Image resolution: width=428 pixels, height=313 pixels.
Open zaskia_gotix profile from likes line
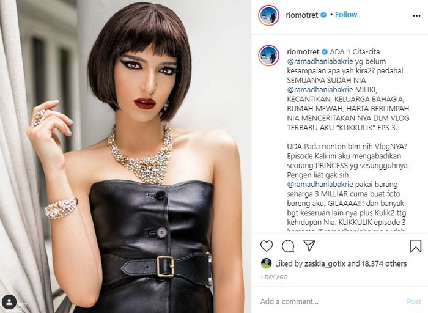click(x=325, y=263)
